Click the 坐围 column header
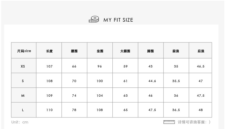The width and height of the screenshot is (226, 129). tap(100, 51)
